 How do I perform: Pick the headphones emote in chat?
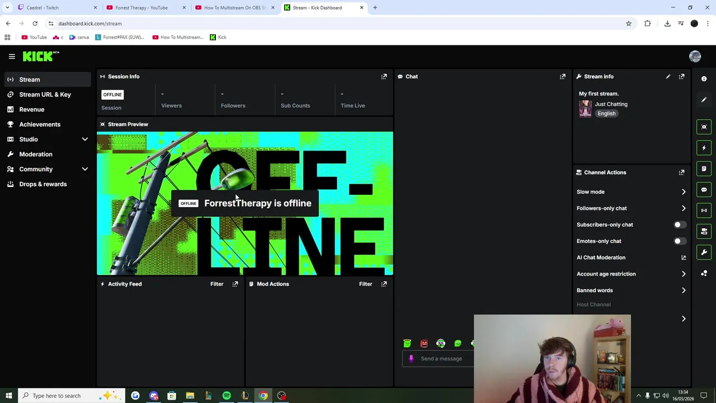[x=441, y=343]
